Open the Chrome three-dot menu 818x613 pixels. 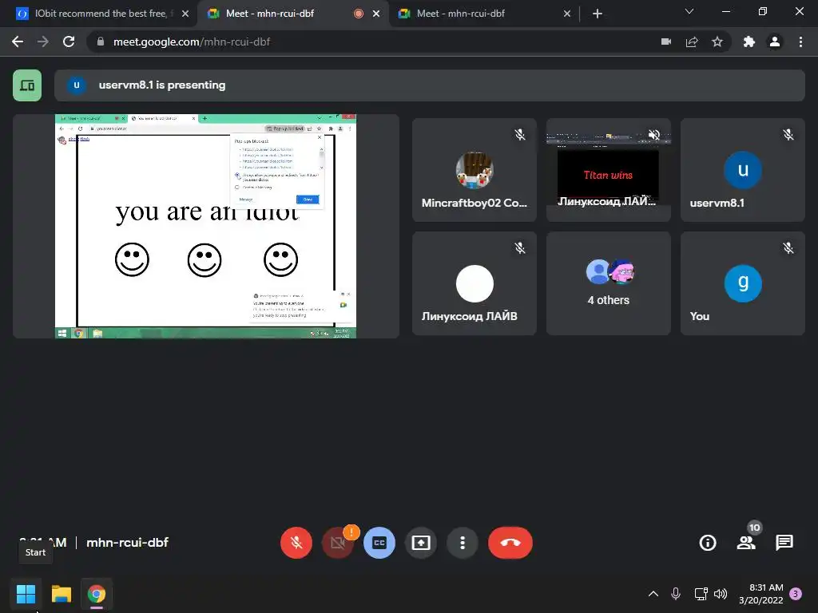800,42
